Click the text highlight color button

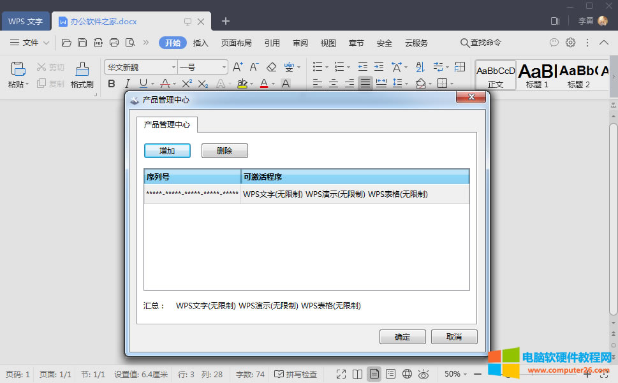(x=242, y=83)
